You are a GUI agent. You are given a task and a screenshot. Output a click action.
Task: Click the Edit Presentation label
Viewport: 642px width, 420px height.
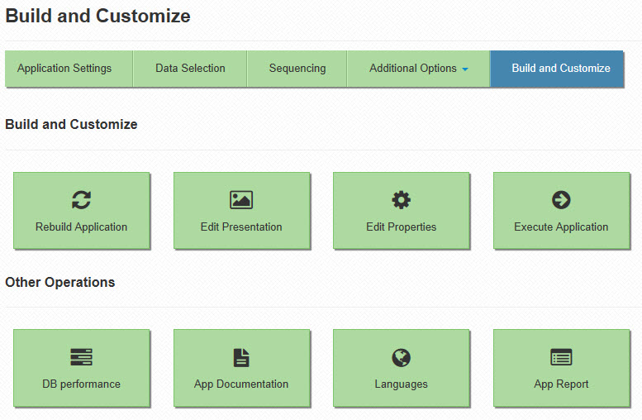(241, 227)
